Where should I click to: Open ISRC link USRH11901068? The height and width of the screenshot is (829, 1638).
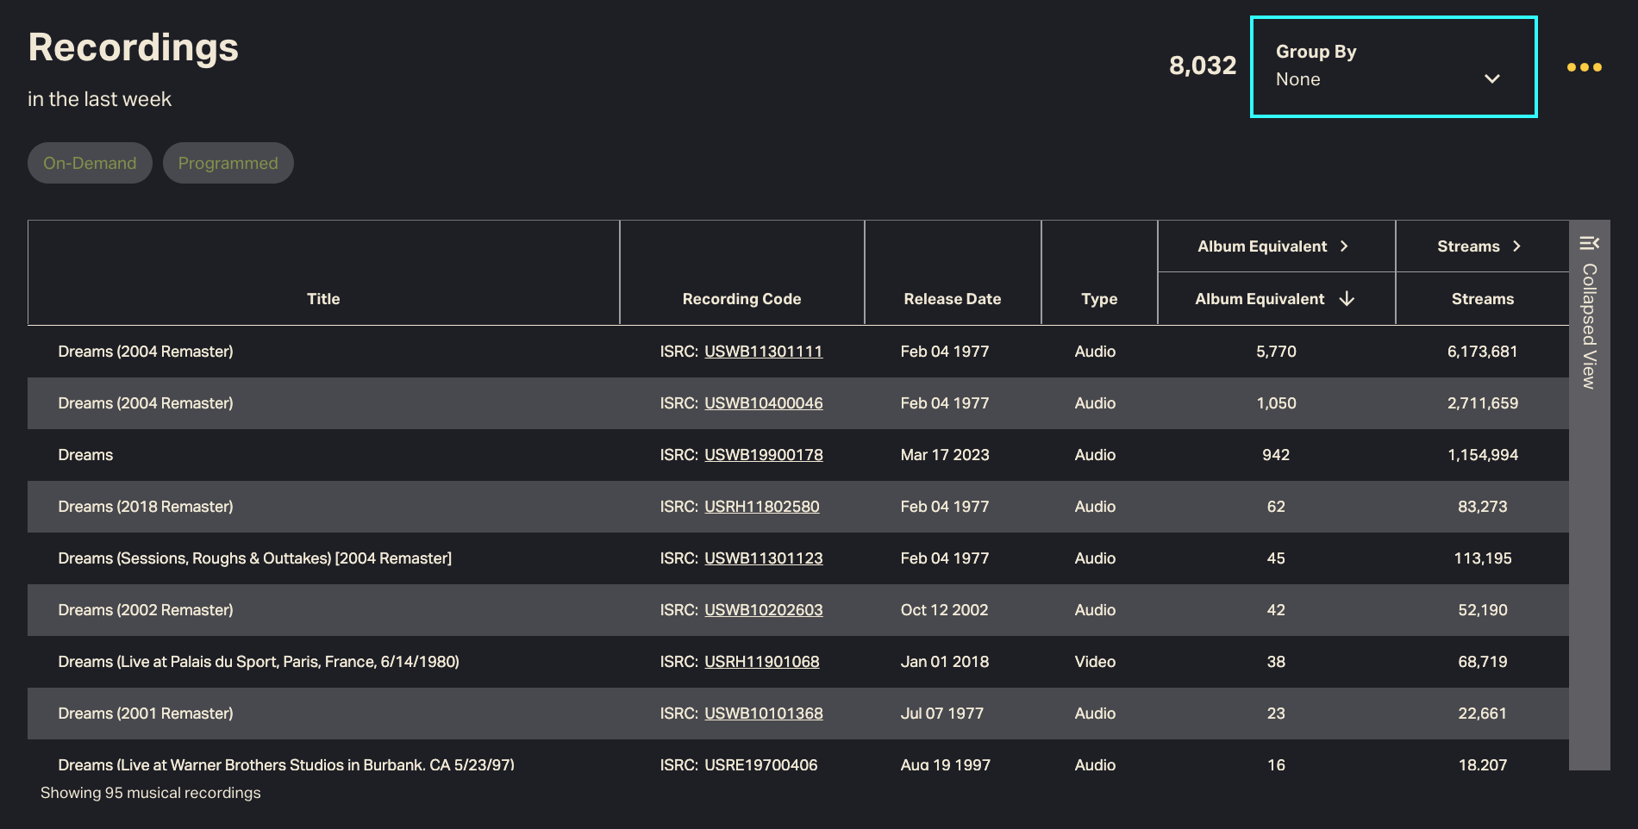coord(761,662)
